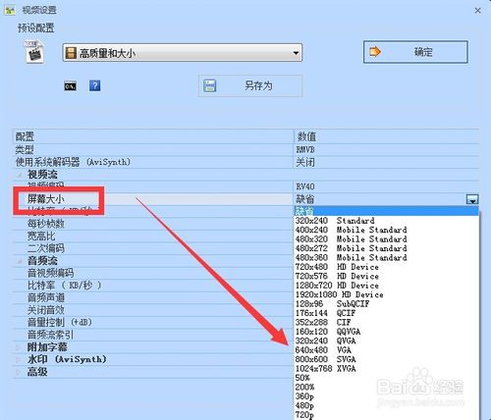The image size is (491, 420).
Task: Click the 配置 column header
Action: coord(153,136)
